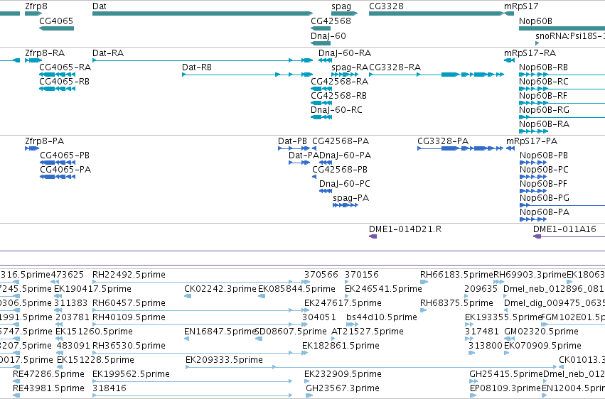Click the CG4065-RB transcript label
Screen dimensions: 605x399
(64, 81)
